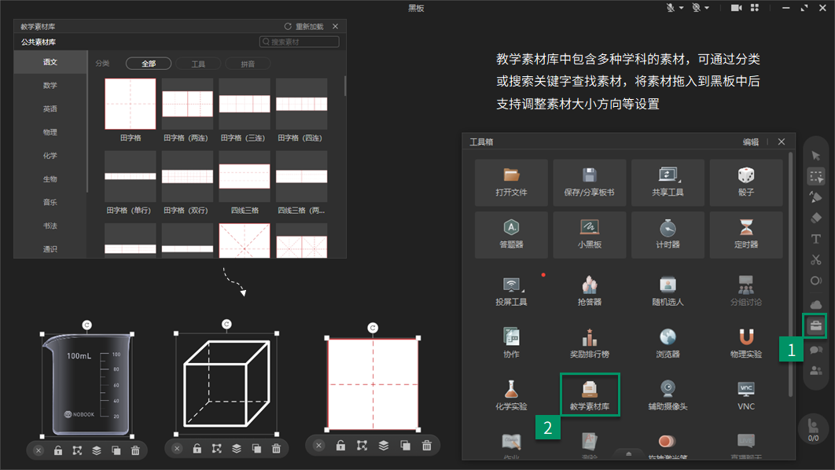Image resolution: width=835 pixels, height=470 pixels.
Task: Open the 教学素材库 tool
Action: pos(590,395)
